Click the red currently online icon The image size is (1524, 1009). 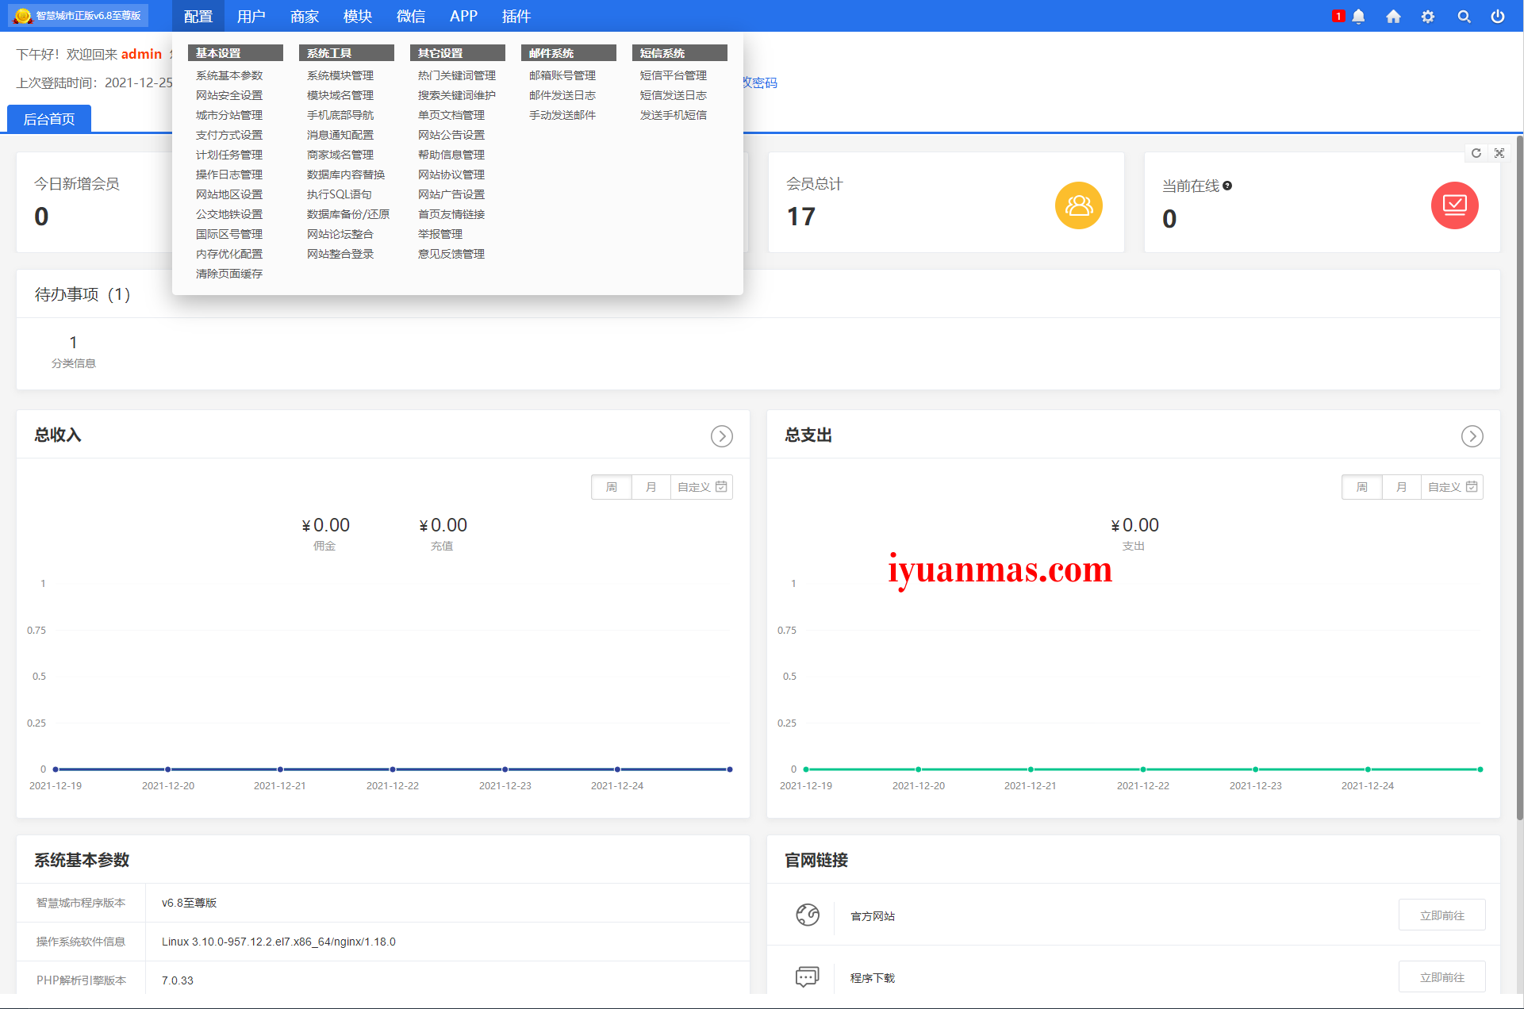[x=1455, y=205]
